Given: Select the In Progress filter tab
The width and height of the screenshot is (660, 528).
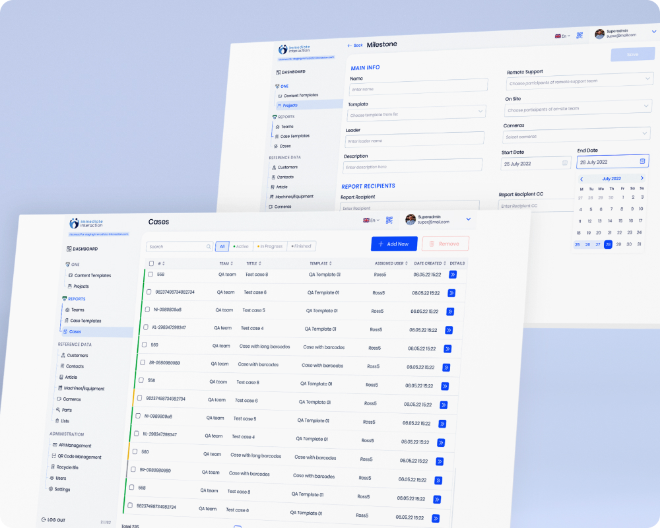Looking at the screenshot, I should point(270,246).
